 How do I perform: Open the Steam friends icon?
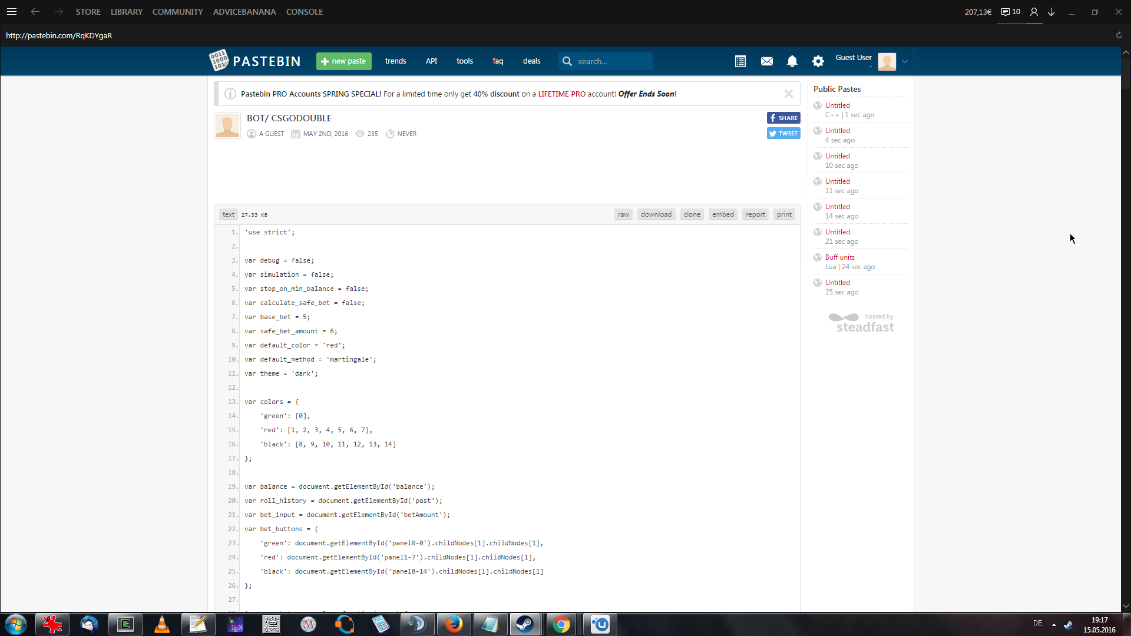pyautogui.click(x=1034, y=12)
